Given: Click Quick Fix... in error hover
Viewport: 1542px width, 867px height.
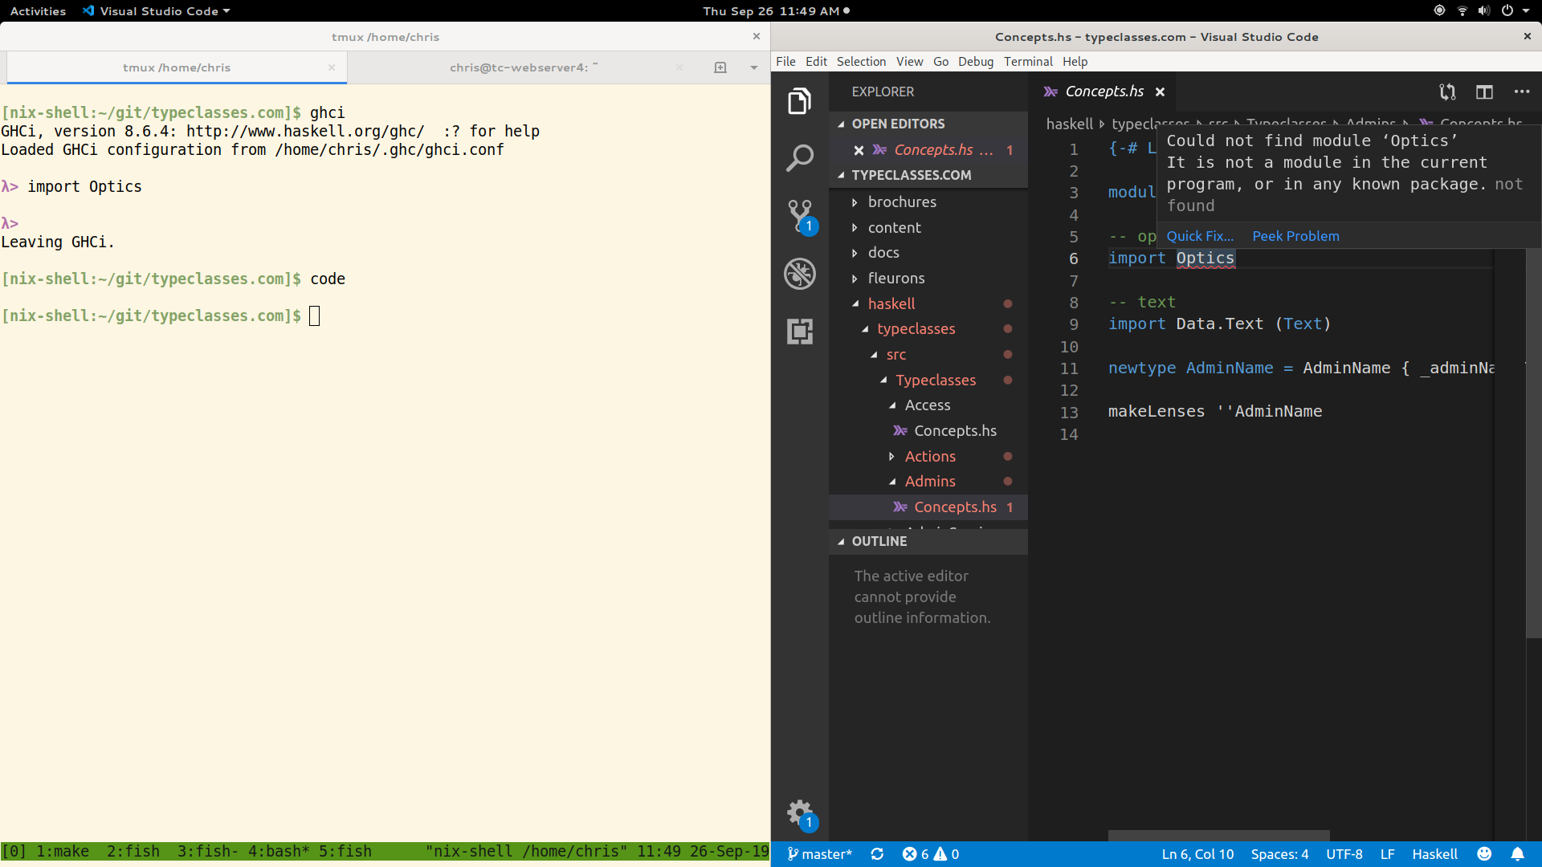Looking at the screenshot, I should [x=1200, y=236].
